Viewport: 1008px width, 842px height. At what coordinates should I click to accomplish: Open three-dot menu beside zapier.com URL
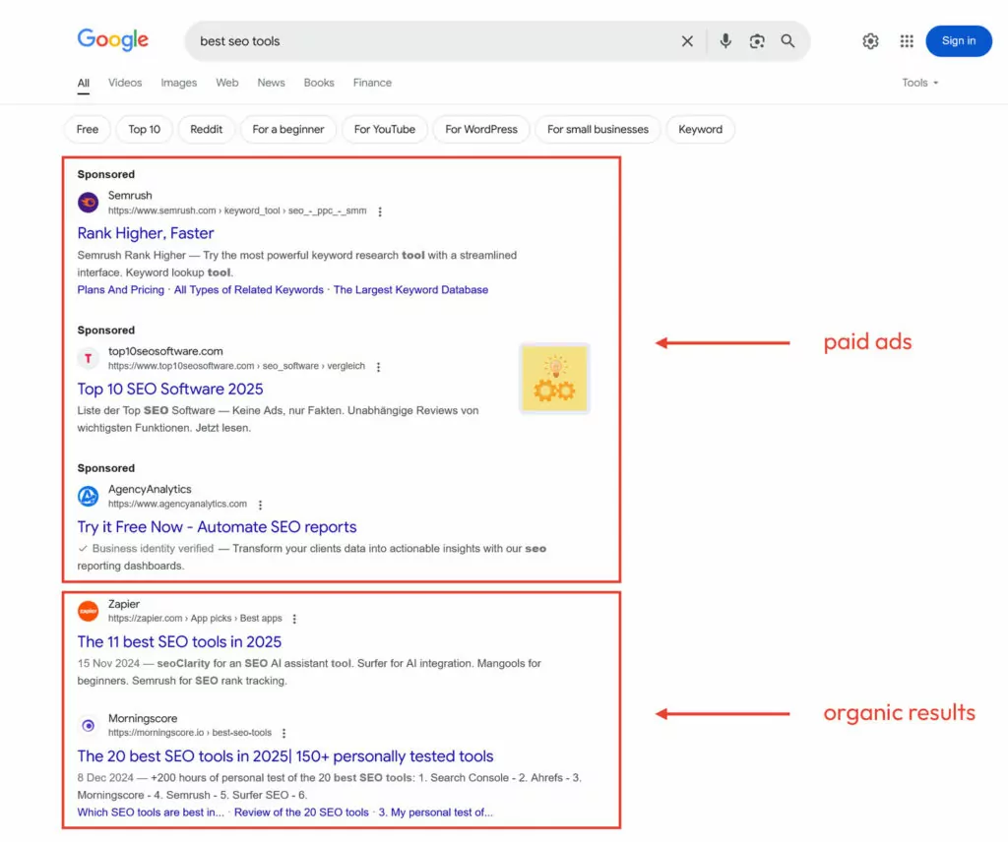click(x=294, y=619)
